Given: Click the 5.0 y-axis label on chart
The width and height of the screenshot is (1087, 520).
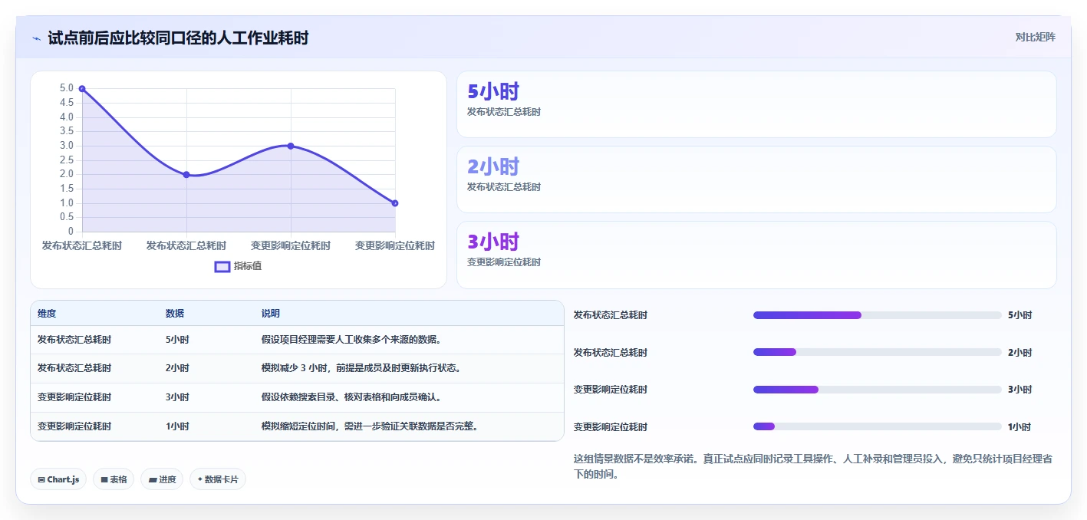Looking at the screenshot, I should [67, 88].
